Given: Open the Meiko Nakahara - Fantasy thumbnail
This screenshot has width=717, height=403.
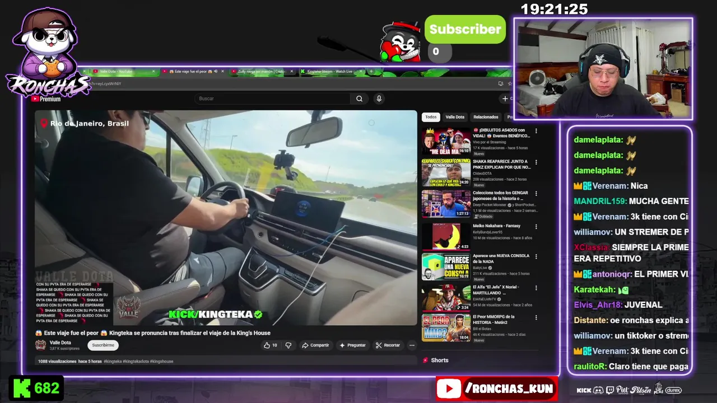Looking at the screenshot, I should pos(446,236).
